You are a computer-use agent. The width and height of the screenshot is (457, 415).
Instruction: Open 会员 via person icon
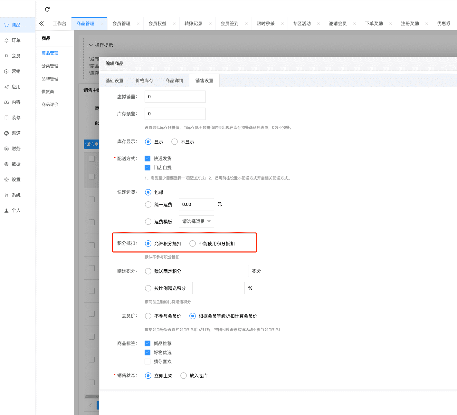[6, 56]
